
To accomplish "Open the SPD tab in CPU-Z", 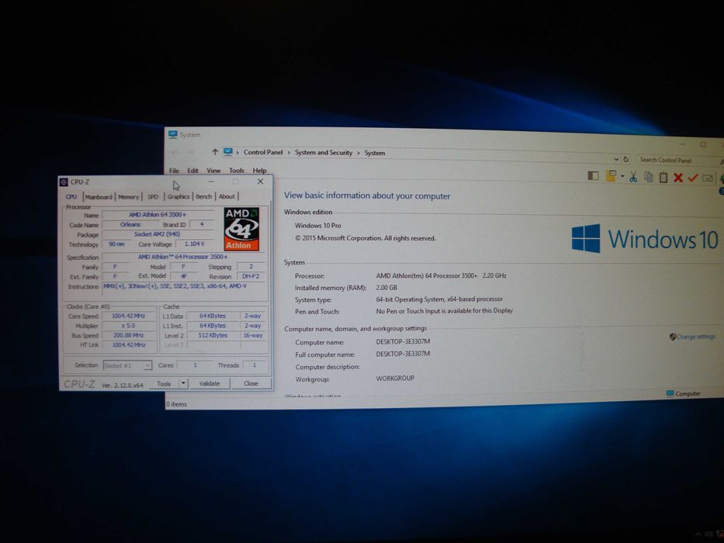I will tap(153, 197).
